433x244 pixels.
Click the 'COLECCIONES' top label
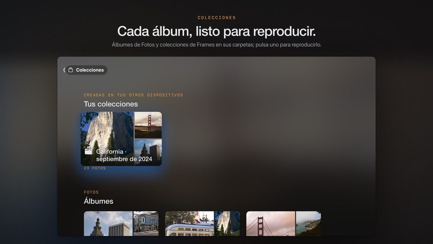[x=216, y=17]
